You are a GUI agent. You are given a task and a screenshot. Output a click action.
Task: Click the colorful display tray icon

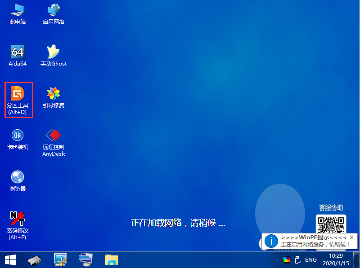coord(287,260)
